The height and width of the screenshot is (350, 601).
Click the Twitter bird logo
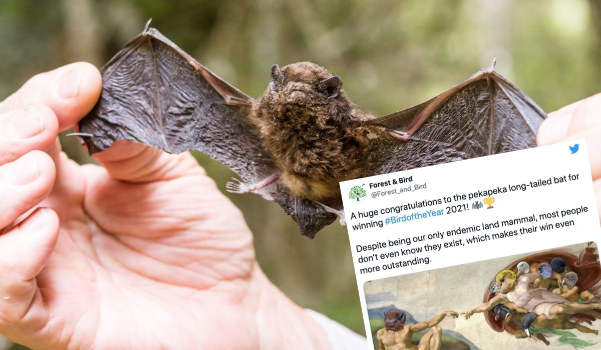coord(574,148)
